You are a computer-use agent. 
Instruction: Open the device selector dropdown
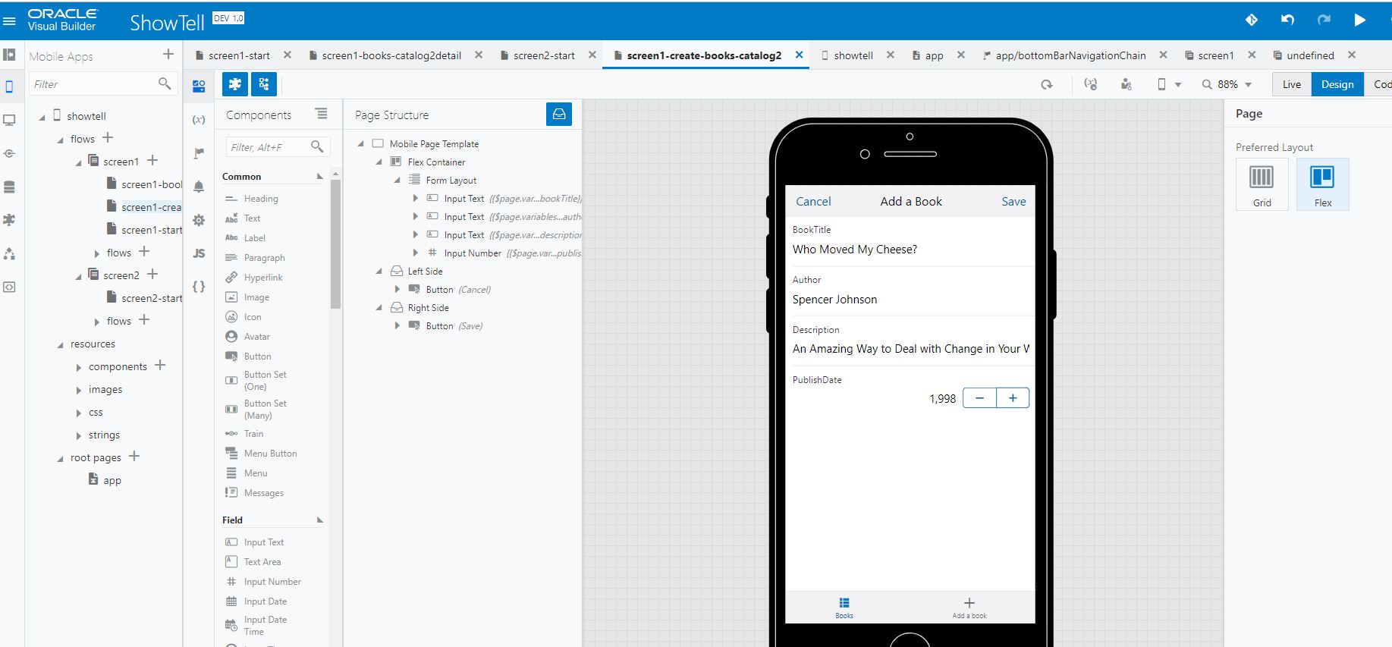(1169, 84)
